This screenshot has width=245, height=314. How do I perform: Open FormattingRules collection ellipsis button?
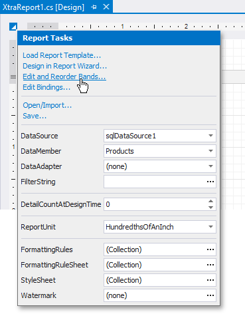pos(210,249)
